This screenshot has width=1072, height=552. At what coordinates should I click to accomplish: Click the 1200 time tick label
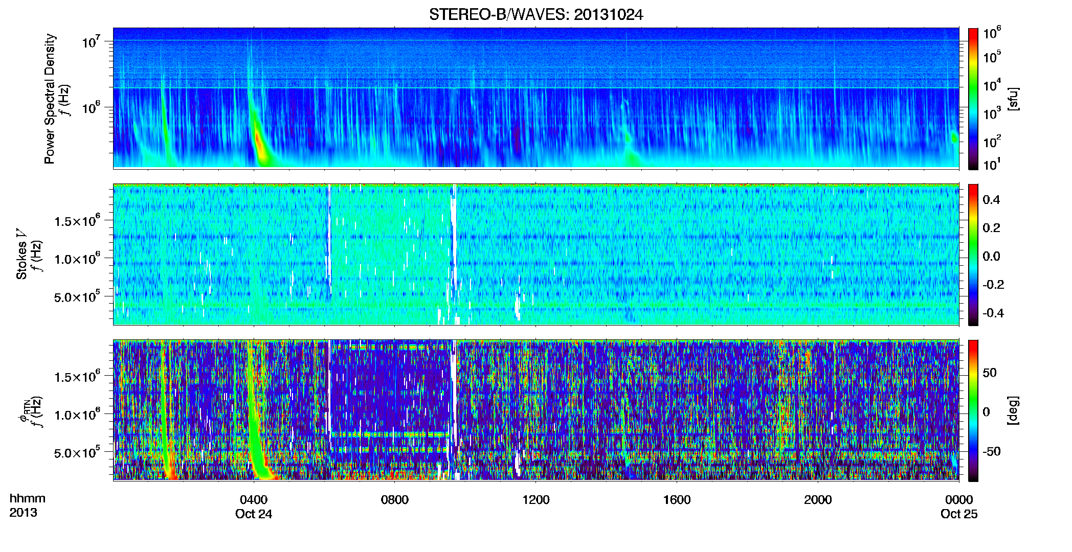click(x=535, y=499)
